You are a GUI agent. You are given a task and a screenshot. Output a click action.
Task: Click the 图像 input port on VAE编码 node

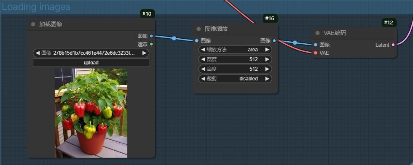pyautogui.click(x=316, y=45)
